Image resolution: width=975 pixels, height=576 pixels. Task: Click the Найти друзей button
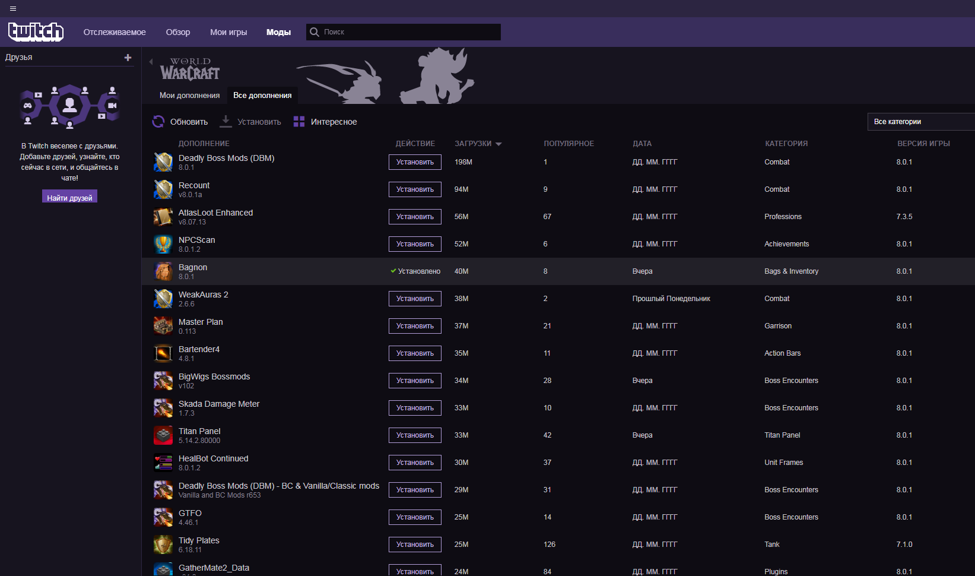(69, 198)
